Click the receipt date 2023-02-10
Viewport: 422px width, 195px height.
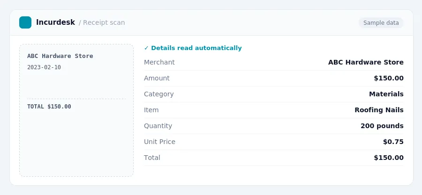point(44,67)
